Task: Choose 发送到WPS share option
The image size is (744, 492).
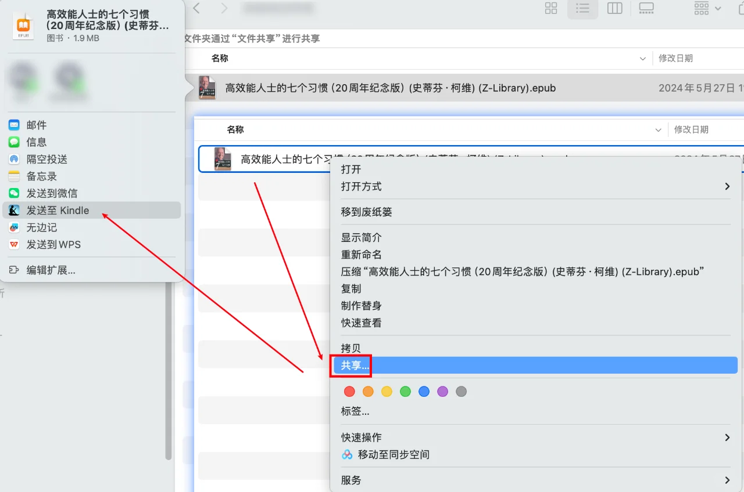Action: pos(92,244)
